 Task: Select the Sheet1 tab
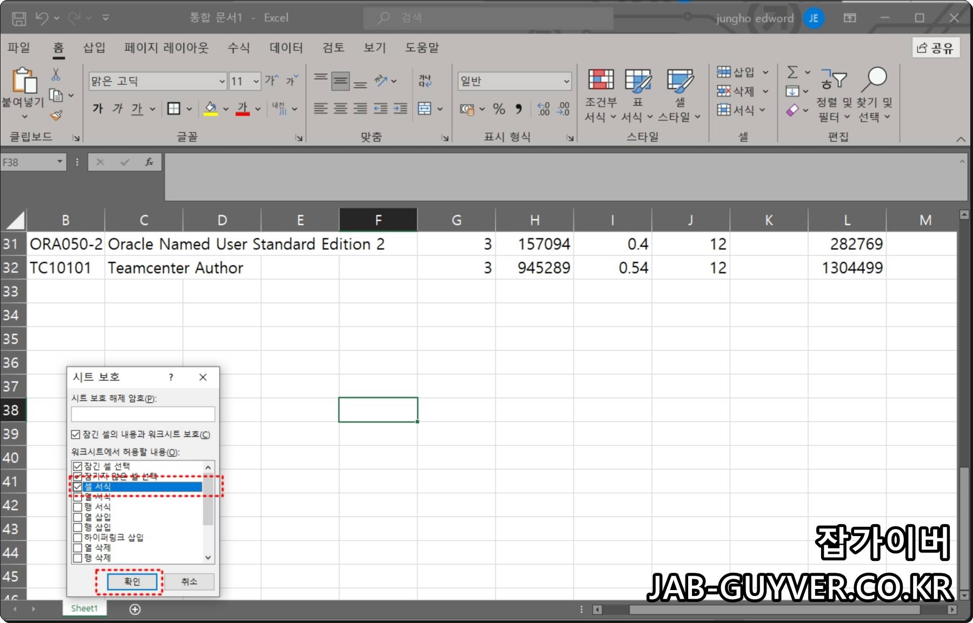[84, 608]
